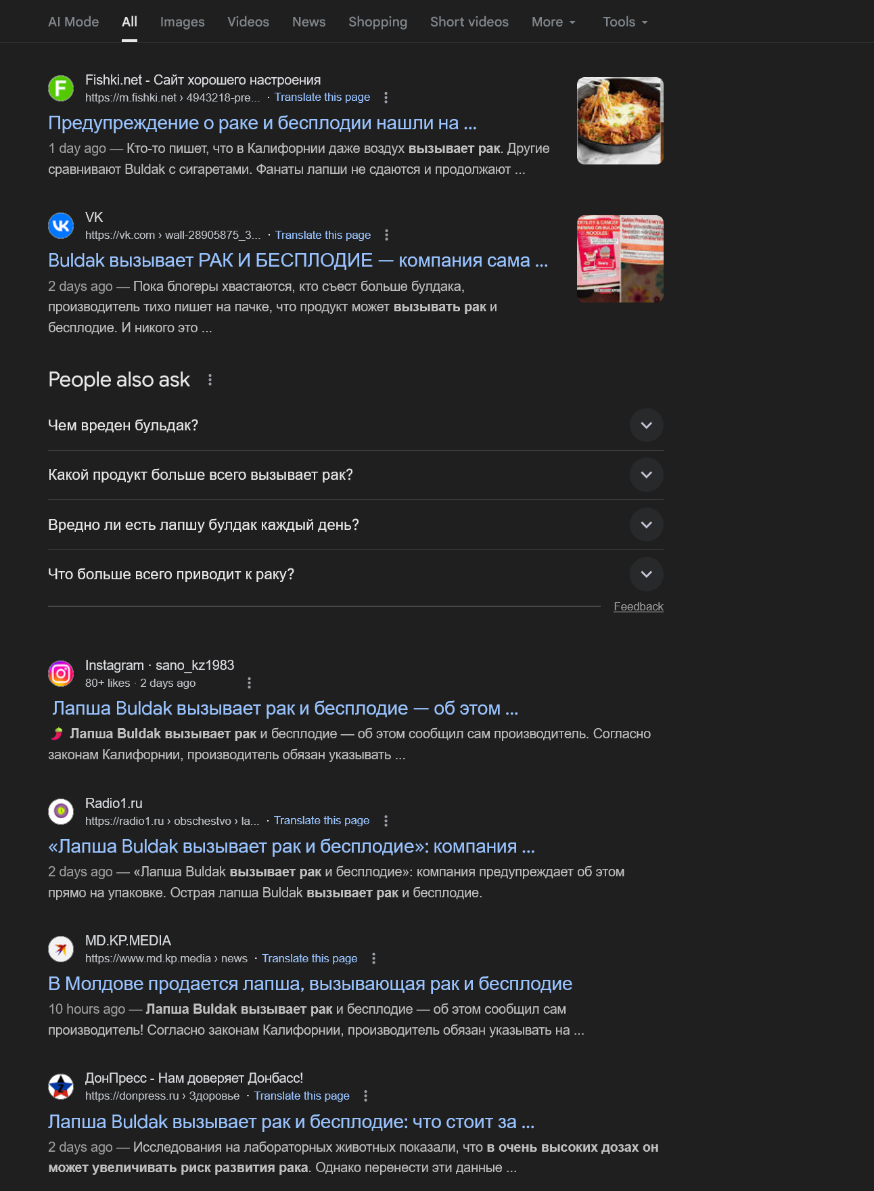The height and width of the screenshot is (1191, 874).
Task: Expand the question Чем вреден бульдак?
Action: 356,425
